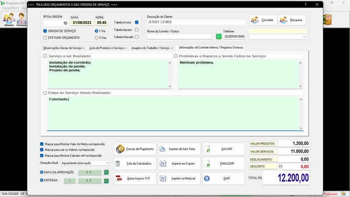Open the Imagens do Trabalho / Serviço tab
The width and height of the screenshot is (350, 197).
tap(153, 48)
